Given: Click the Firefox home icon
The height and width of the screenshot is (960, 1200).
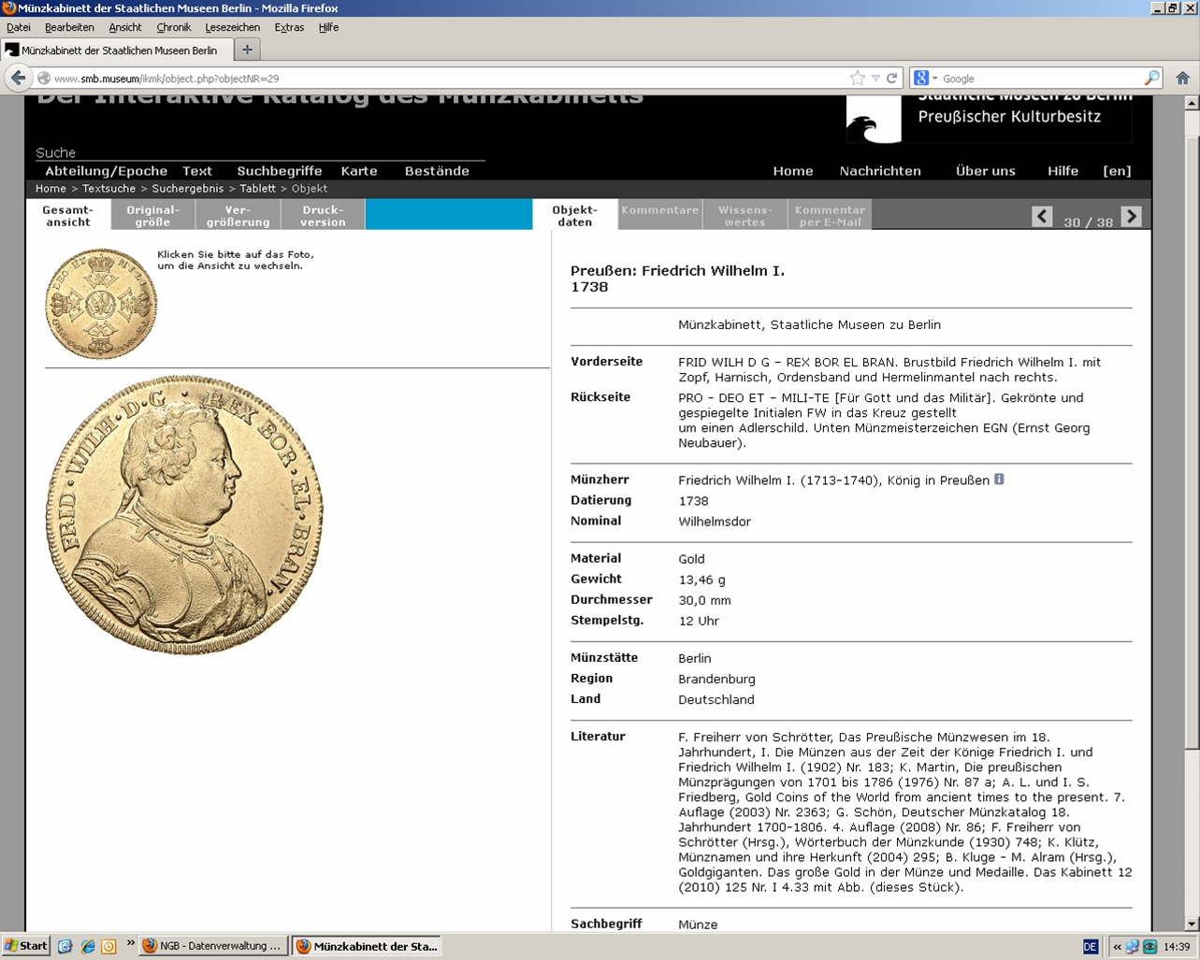Looking at the screenshot, I should (x=1182, y=79).
